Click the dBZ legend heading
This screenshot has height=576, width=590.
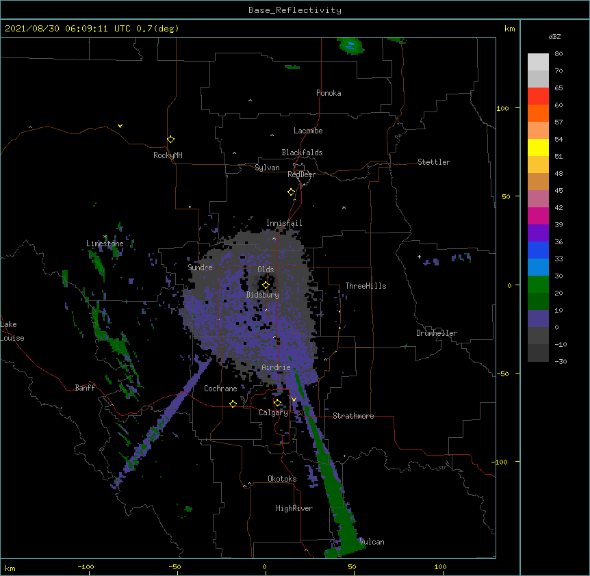click(554, 36)
